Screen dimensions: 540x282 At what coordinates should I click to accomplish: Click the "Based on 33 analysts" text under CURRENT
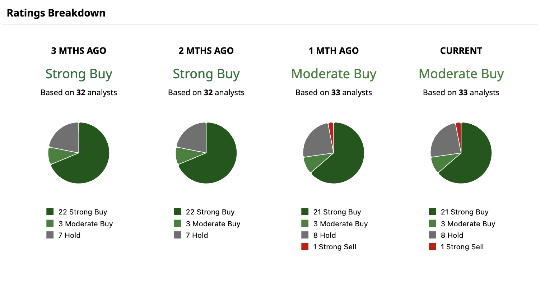coord(461,93)
